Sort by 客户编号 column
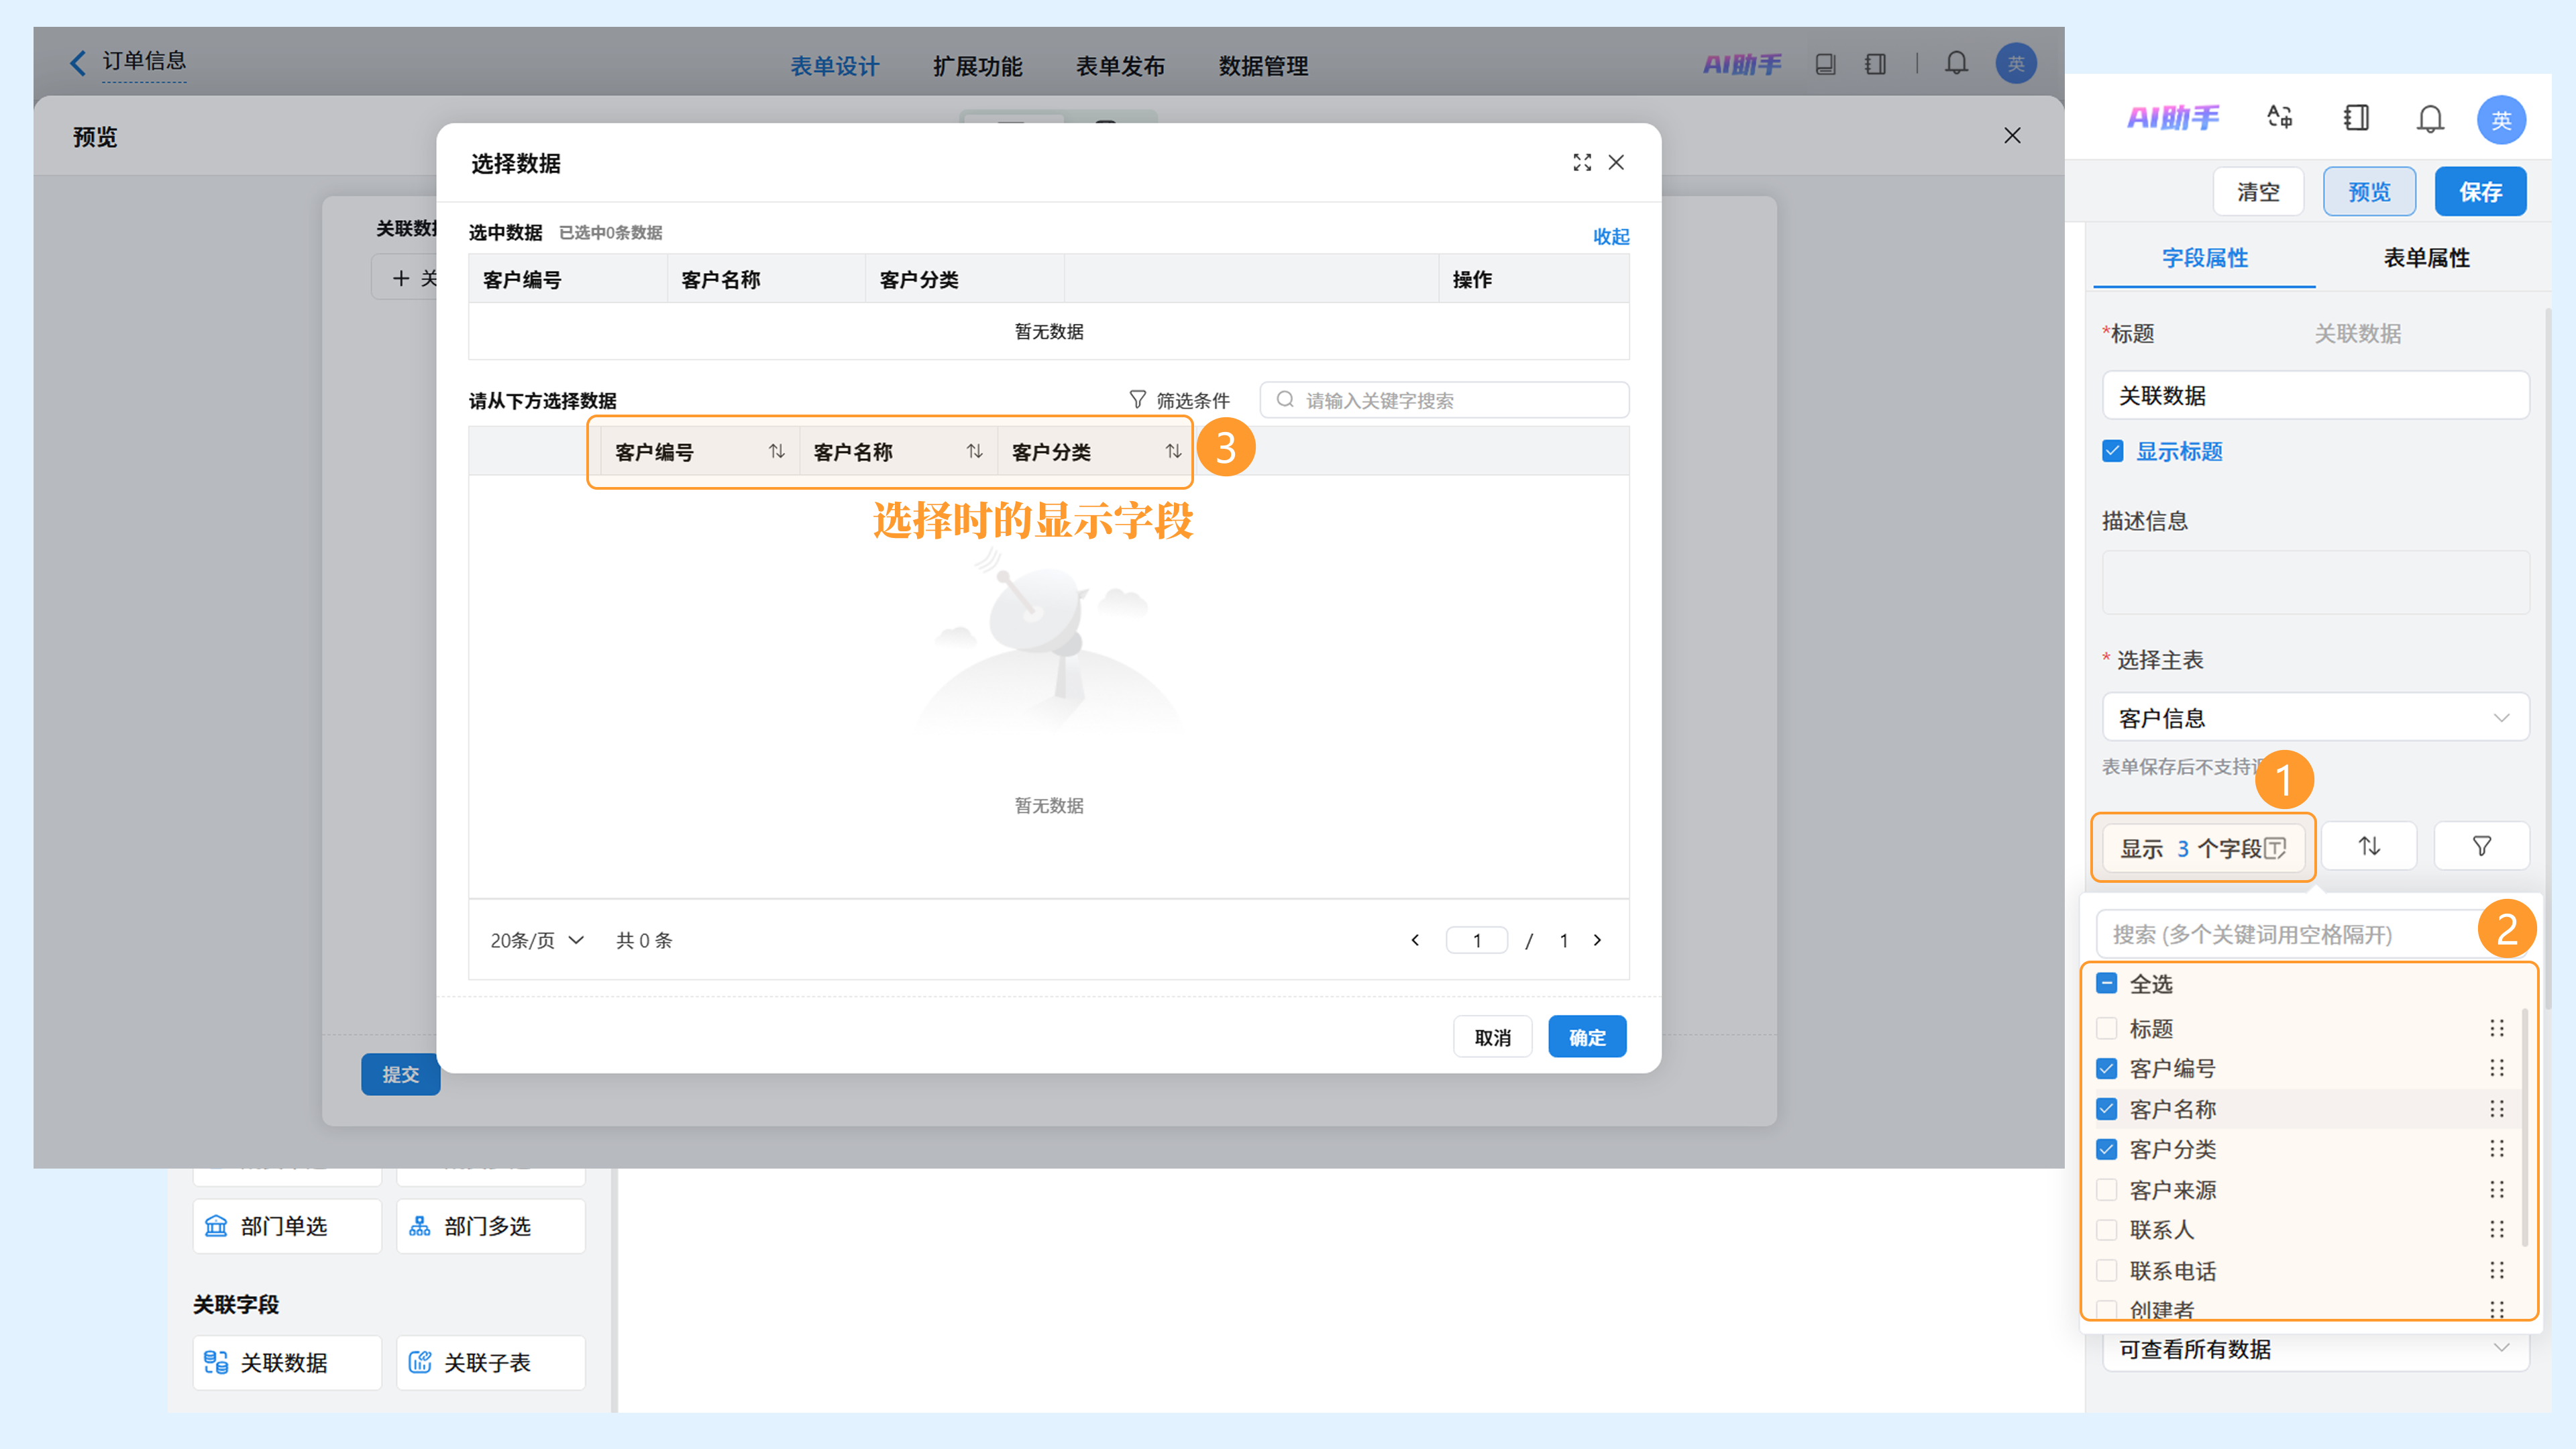This screenshot has height=1449, width=2576. (777, 452)
